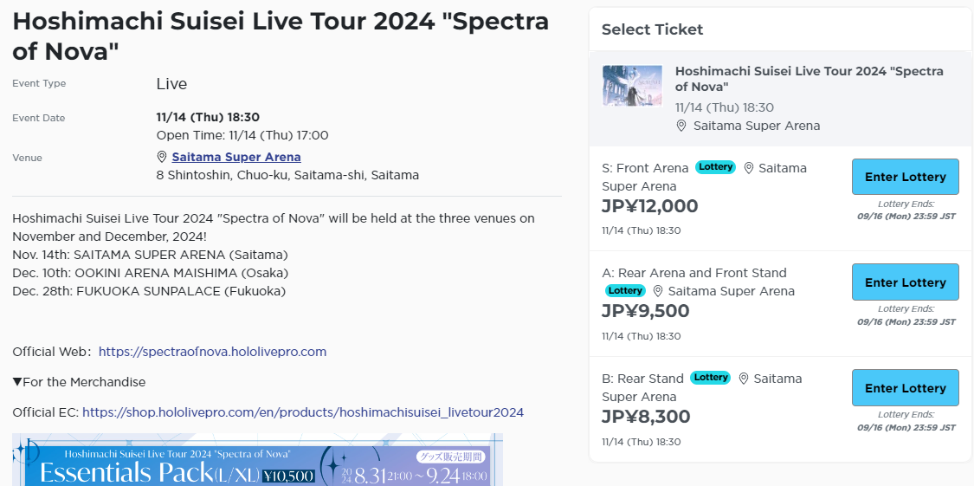Enter lottery for A: Rear Arena JP¥9,500

click(x=905, y=282)
